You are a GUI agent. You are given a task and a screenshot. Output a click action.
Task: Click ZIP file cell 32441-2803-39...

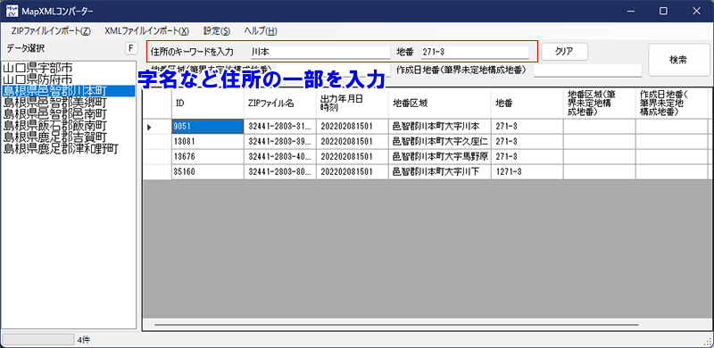coord(280,142)
